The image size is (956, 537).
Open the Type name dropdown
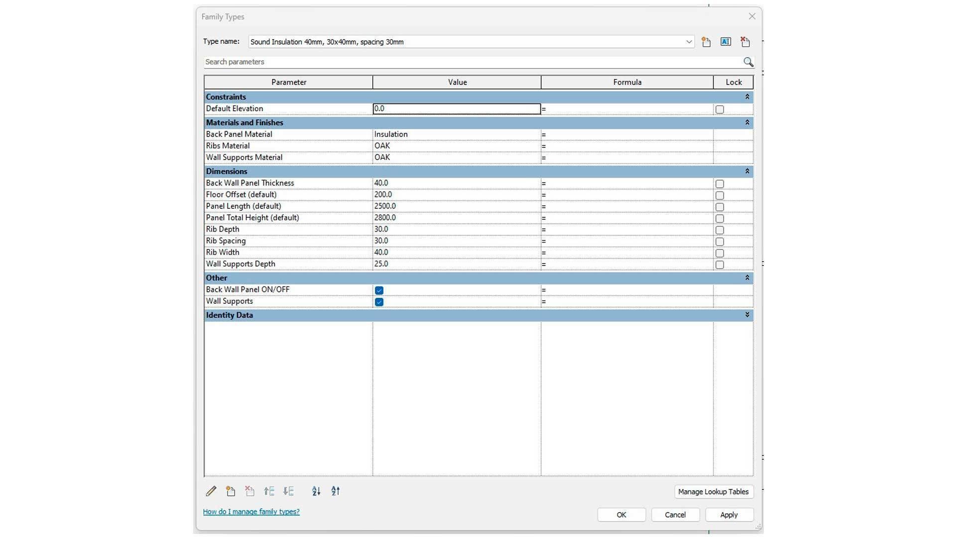[x=689, y=42]
